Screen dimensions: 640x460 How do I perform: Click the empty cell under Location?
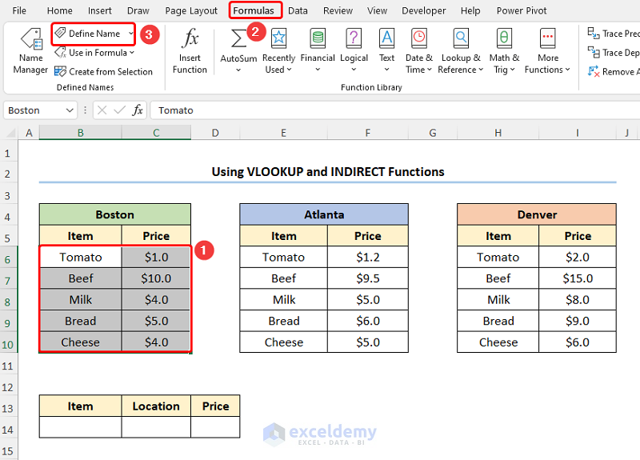pyautogui.click(x=156, y=427)
